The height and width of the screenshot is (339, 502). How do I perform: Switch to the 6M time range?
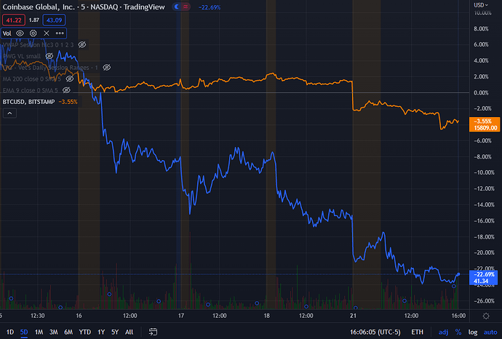[x=68, y=332]
